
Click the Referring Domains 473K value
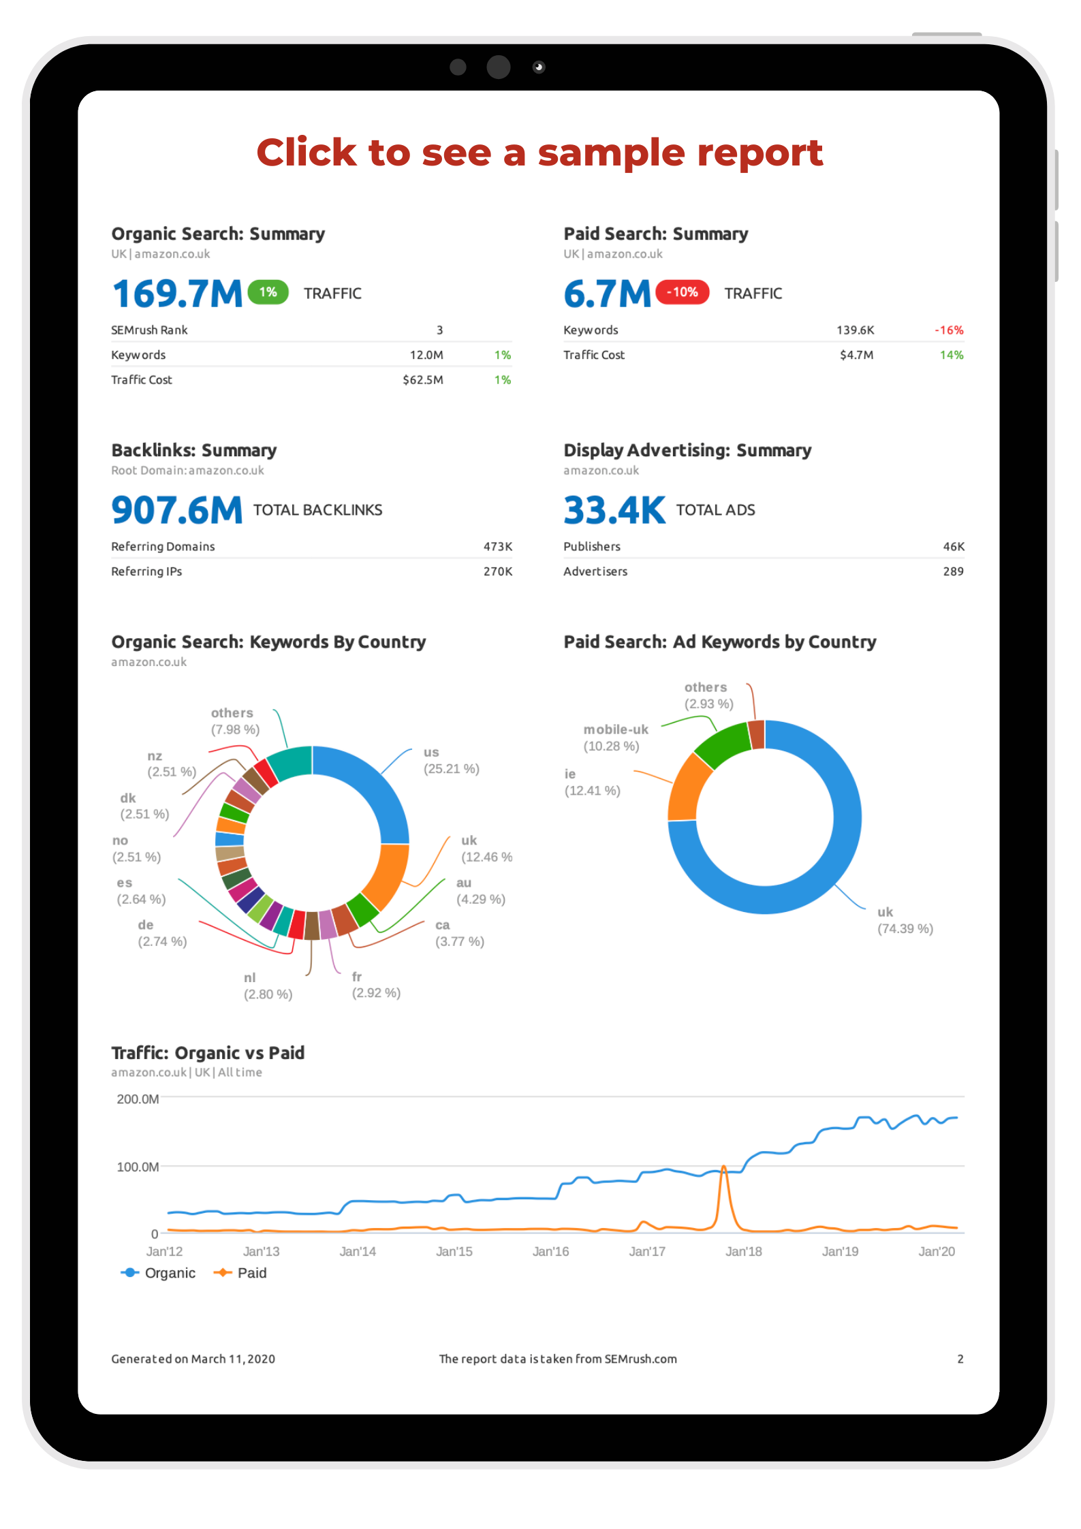498,547
